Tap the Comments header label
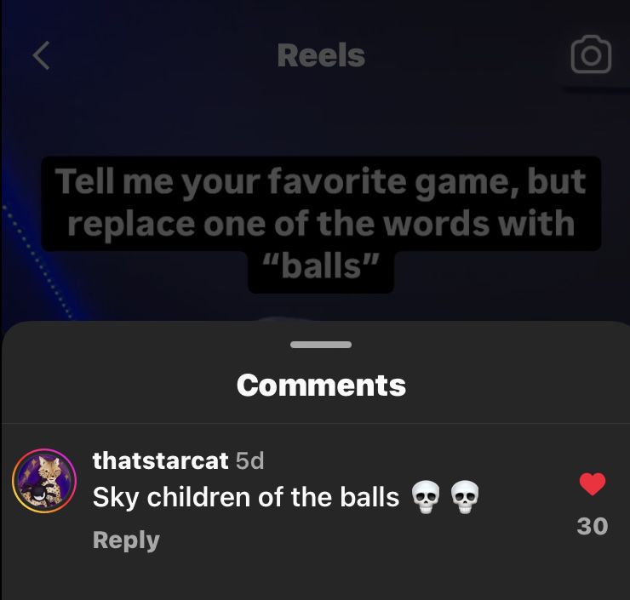Screen dimensions: 630x600 321,386
